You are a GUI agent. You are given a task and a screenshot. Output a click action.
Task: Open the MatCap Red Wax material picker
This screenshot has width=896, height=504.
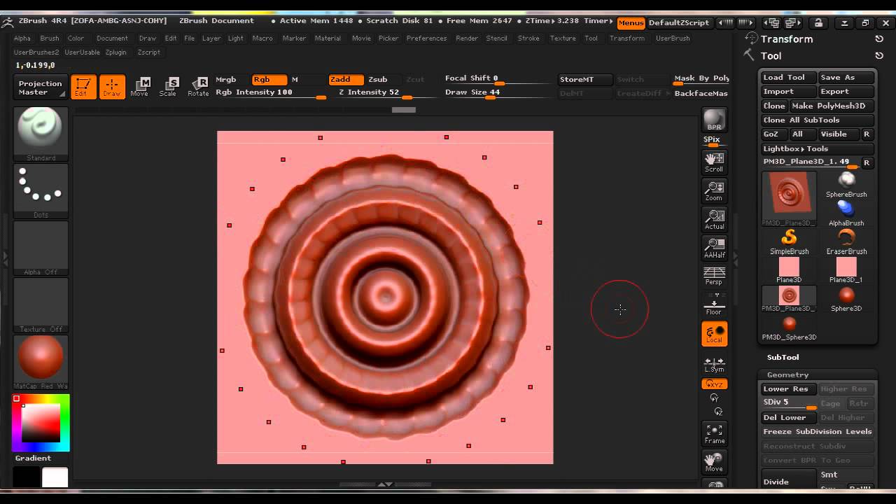(41, 363)
